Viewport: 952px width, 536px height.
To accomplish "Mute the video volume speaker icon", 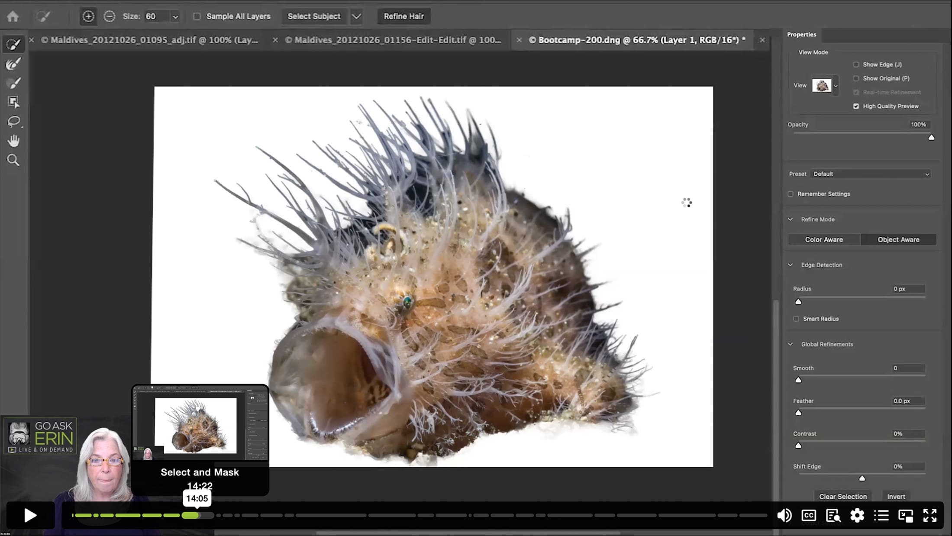I will [x=784, y=515].
